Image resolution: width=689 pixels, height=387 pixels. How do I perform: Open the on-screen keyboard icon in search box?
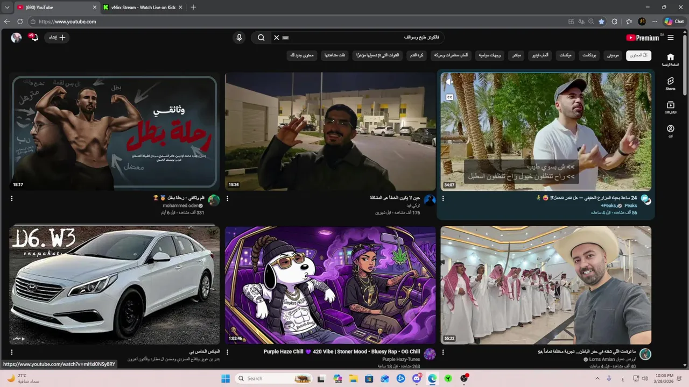click(x=286, y=38)
